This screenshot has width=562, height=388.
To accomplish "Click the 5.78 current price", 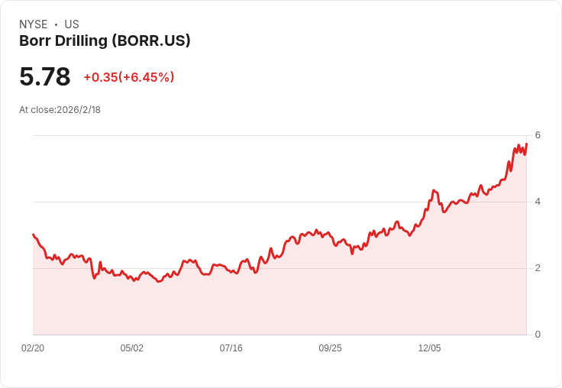I will (x=45, y=77).
